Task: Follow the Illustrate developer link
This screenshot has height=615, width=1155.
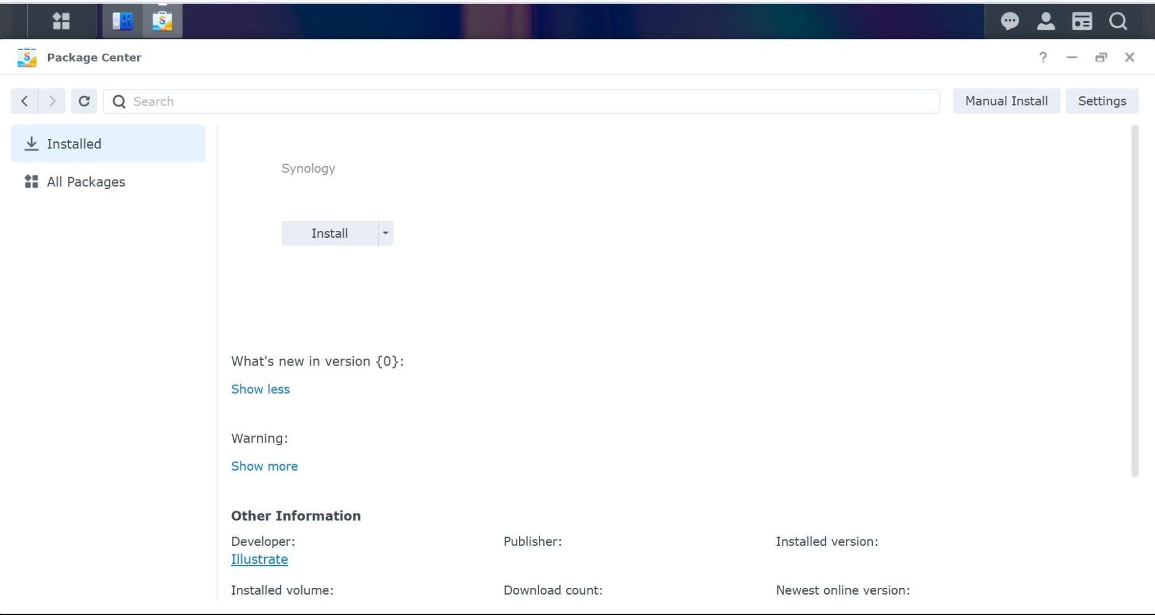Action: 259,559
